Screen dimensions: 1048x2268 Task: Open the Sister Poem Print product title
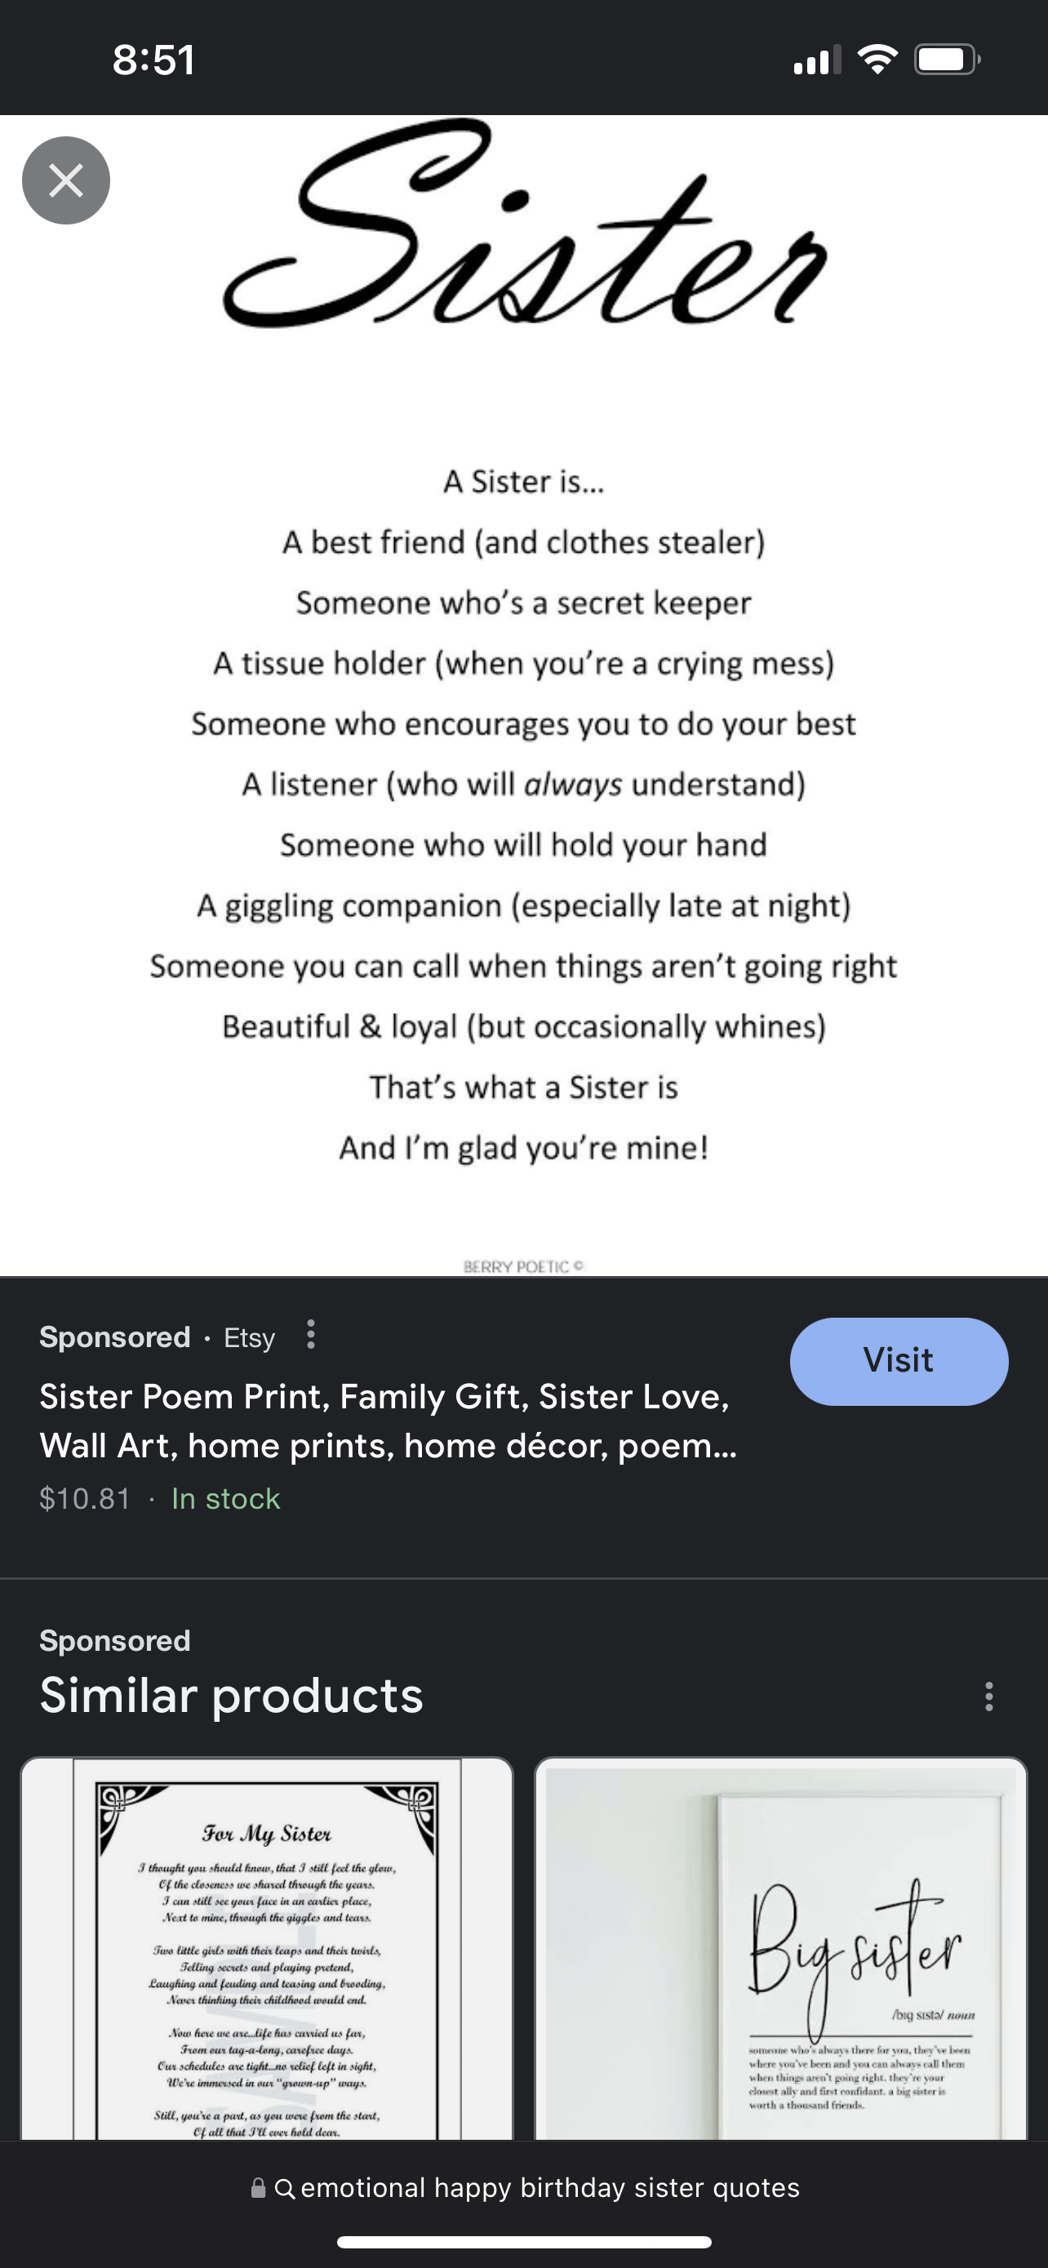click(x=387, y=1421)
